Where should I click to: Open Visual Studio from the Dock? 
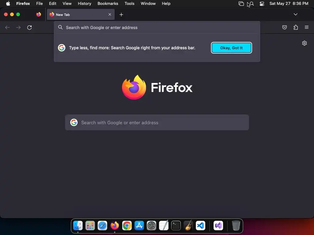(x=218, y=226)
